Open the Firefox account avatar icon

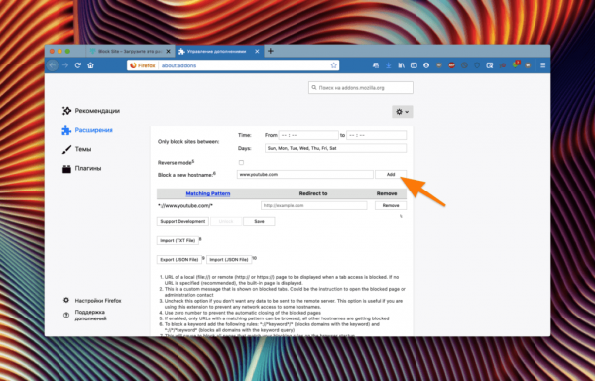(426, 65)
